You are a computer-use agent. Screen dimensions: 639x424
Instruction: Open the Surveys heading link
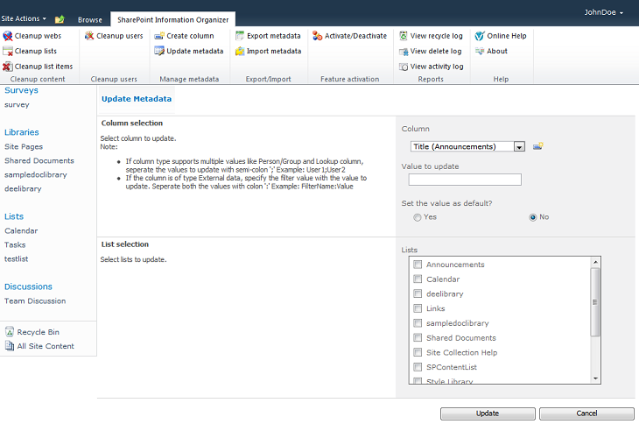21,90
